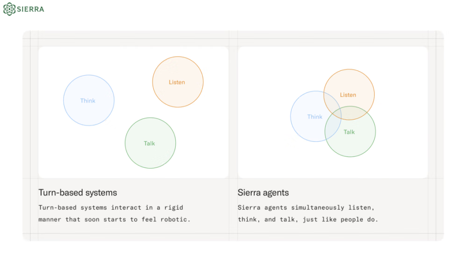Click the overlapping orange Listen circle on the right
Image resolution: width=449 pixels, height=254 pixels.
[349, 95]
